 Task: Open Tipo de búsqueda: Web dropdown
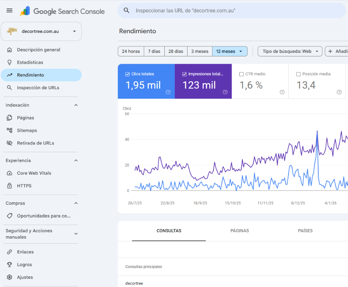pos(290,51)
